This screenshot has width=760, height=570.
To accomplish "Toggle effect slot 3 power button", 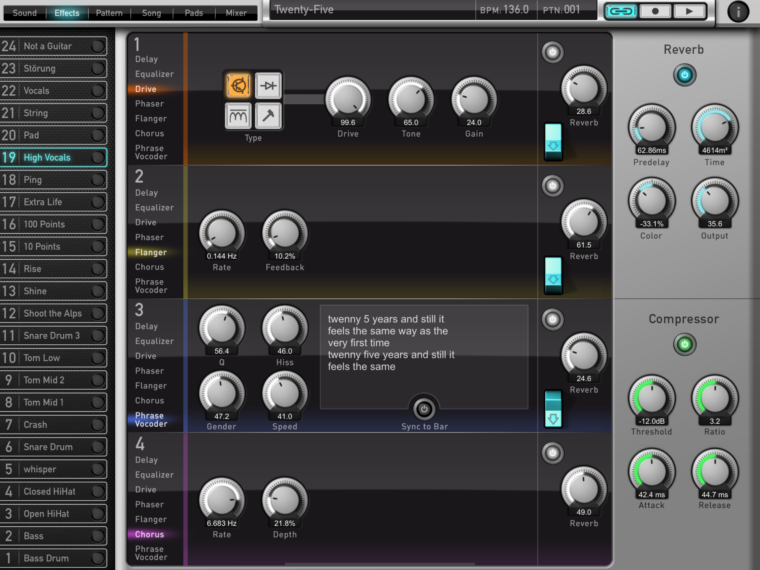I will pos(553,320).
